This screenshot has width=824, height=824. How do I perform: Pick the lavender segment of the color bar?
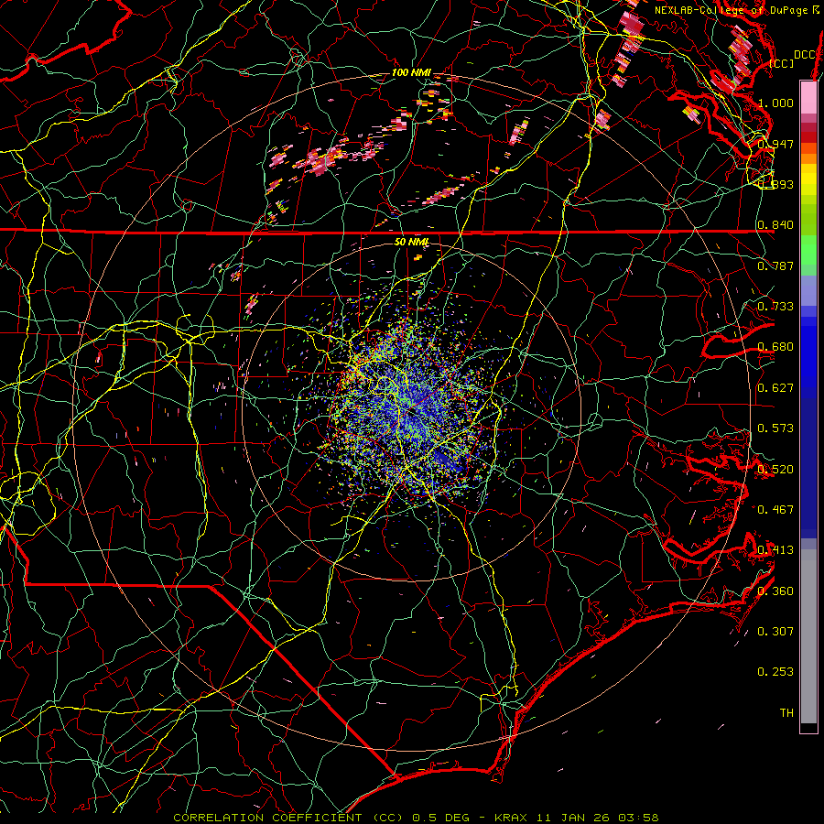click(x=808, y=290)
